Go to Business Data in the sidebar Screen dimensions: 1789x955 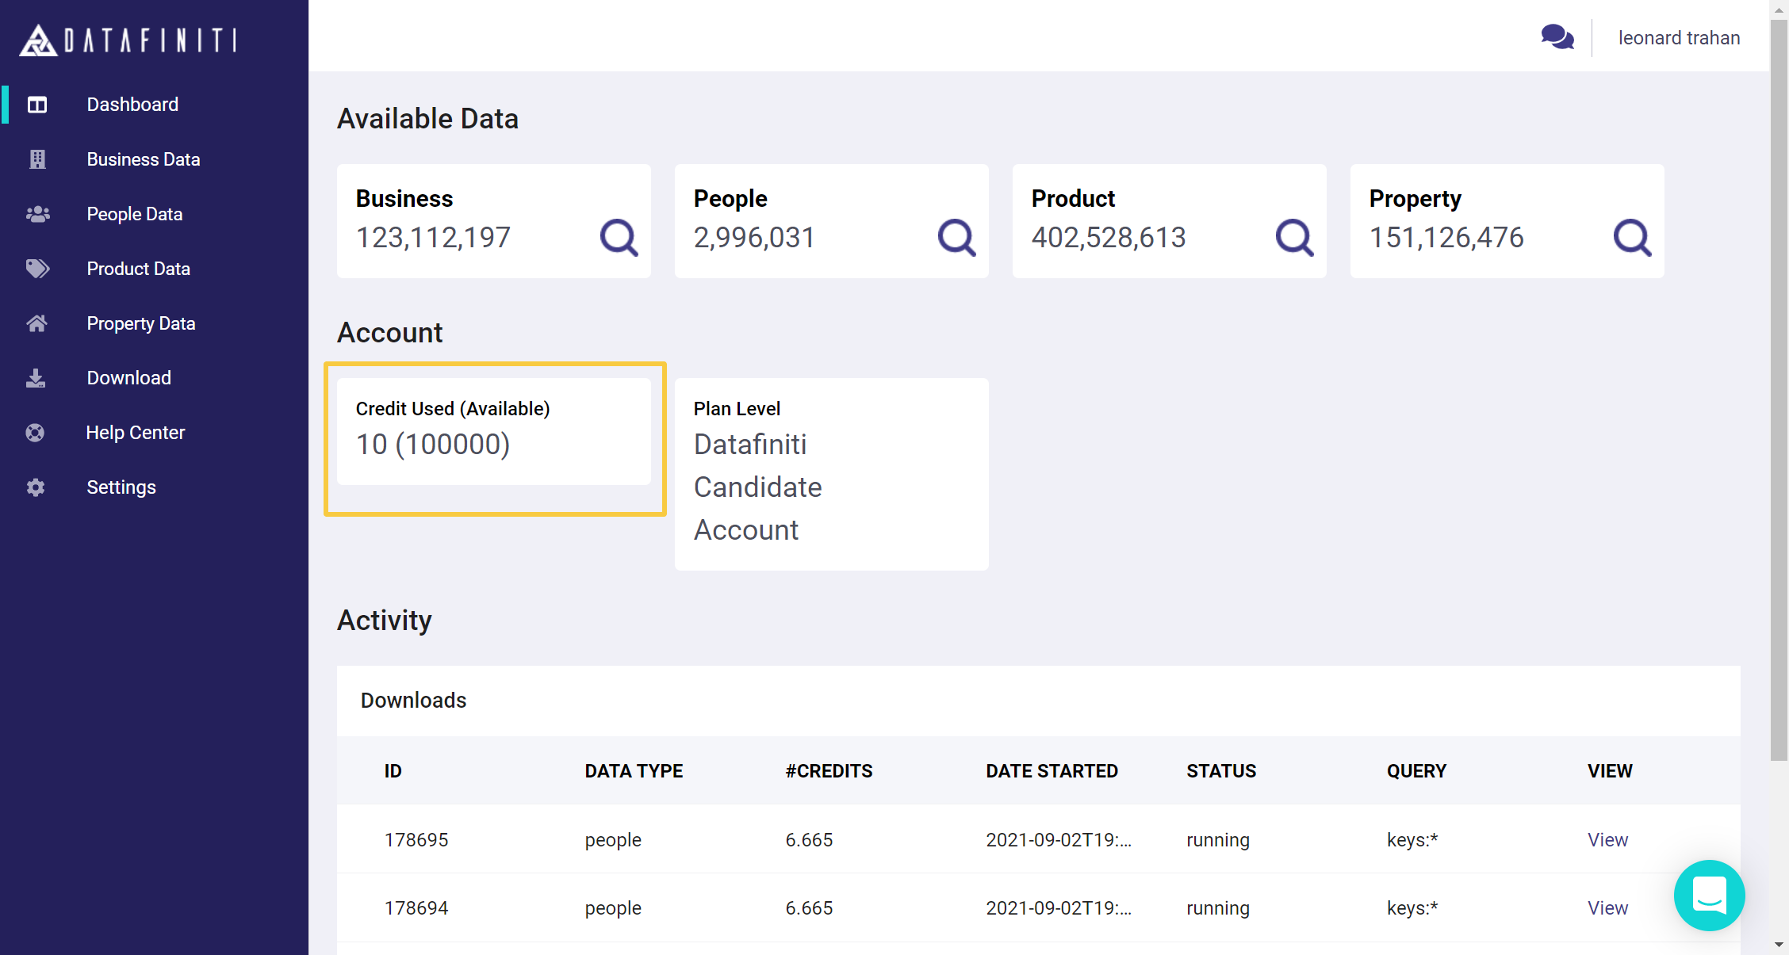pyautogui.click(x=143, y=159)
